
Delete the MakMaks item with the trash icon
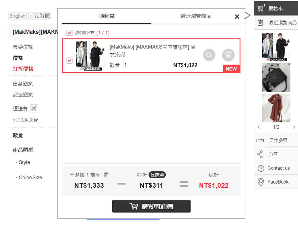[228, 55]
